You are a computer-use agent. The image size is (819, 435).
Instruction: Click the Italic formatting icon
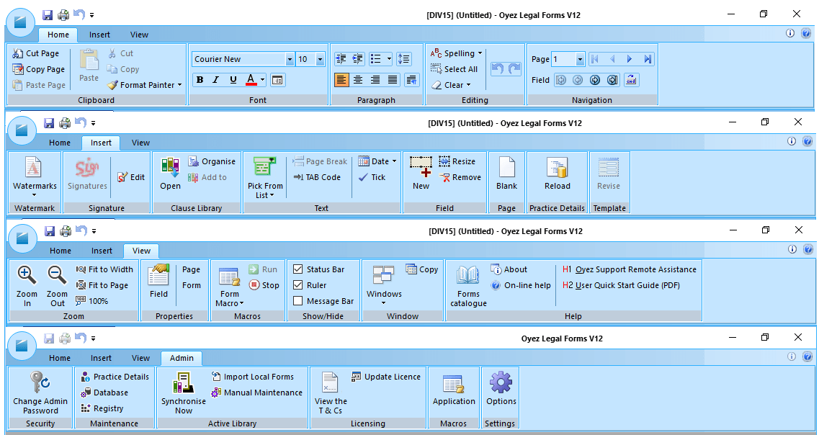215,80
